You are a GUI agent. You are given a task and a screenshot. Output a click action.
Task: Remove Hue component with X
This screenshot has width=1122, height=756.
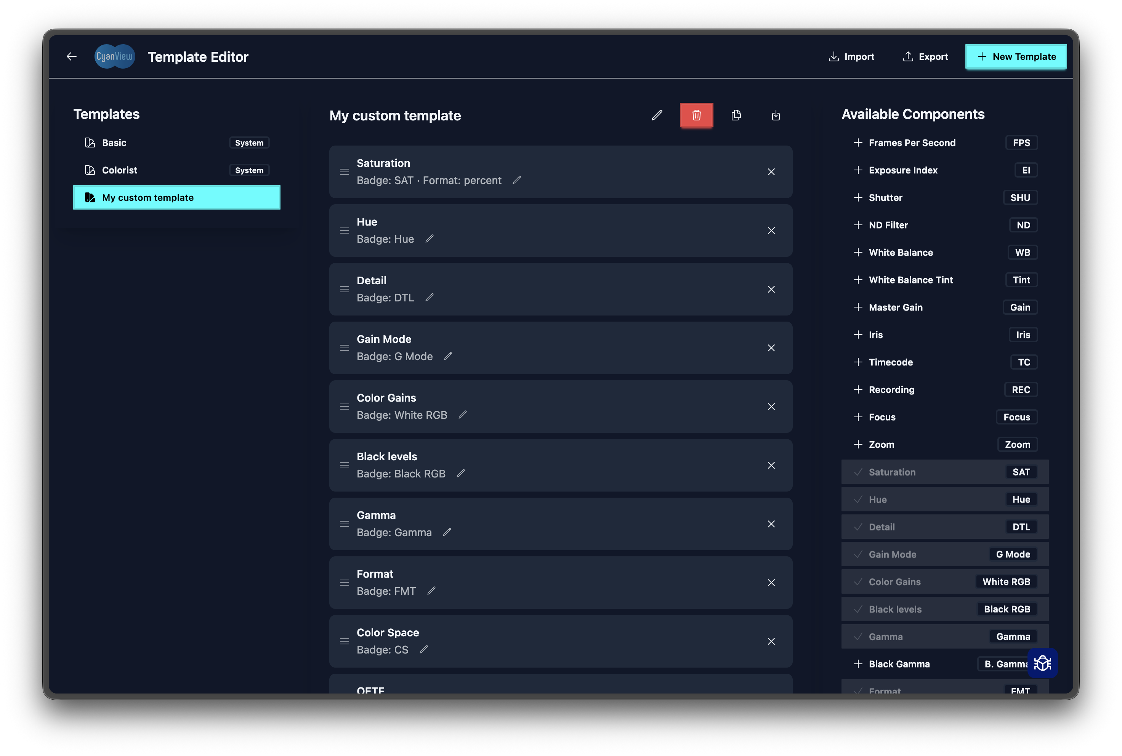pyautogui.click(x=771, y=231)
